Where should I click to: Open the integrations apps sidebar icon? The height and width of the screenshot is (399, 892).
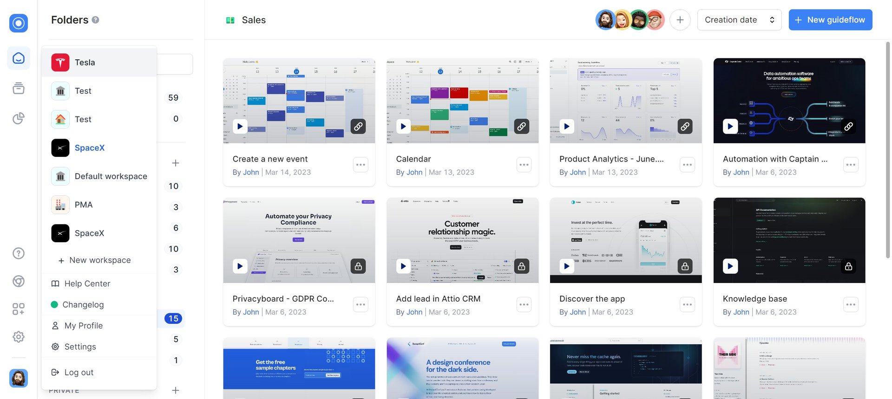[x=19, y=309]
